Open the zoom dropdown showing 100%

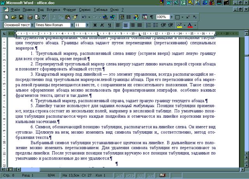coord(172,17)
